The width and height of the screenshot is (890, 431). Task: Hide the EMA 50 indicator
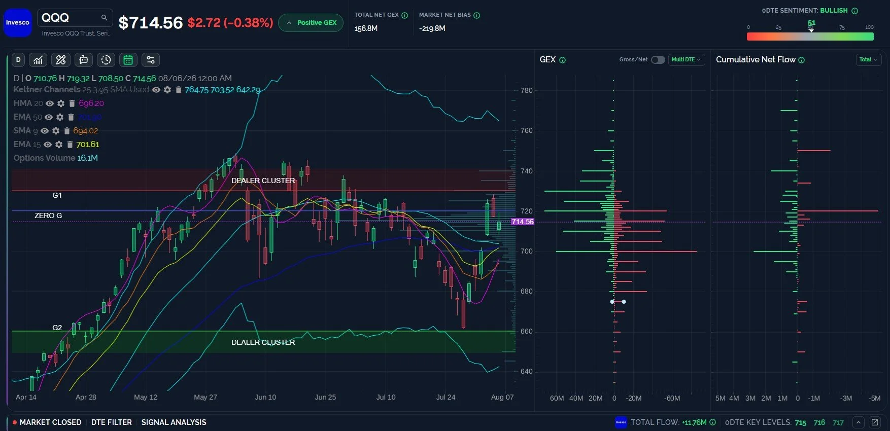[49, 117]
